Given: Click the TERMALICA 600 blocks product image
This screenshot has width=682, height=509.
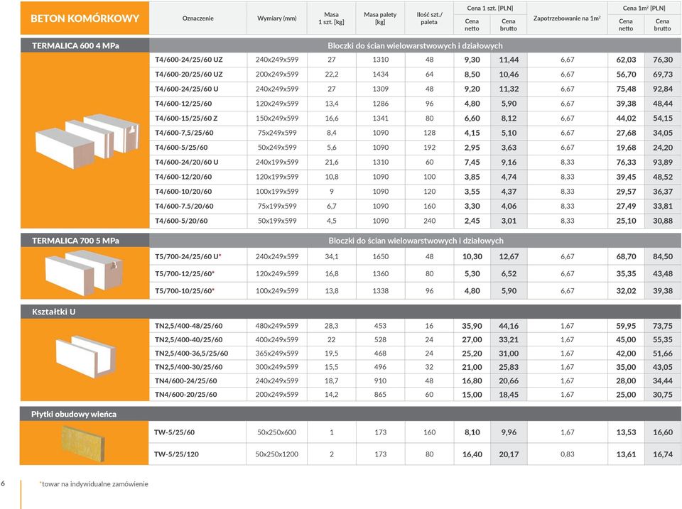Looking at the screenshot, I should coord(87,141).
